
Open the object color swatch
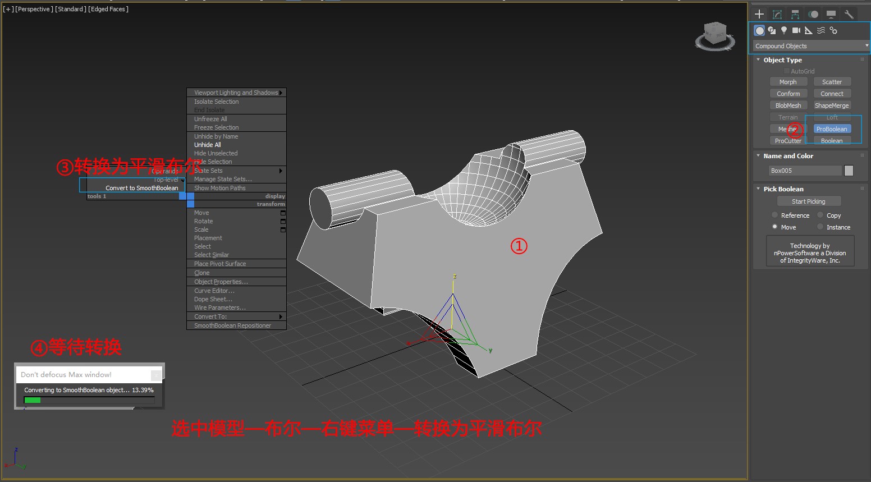(849, 171)
